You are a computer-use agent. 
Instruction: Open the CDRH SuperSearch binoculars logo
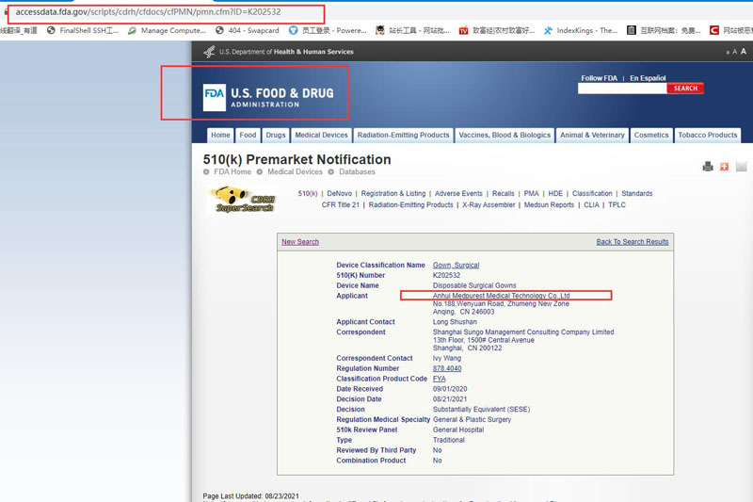tap(244, 200)
